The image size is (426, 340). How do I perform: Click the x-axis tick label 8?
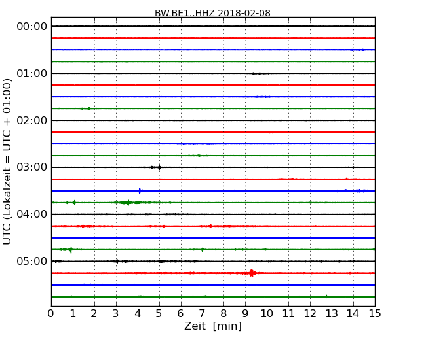pos(223,314)
